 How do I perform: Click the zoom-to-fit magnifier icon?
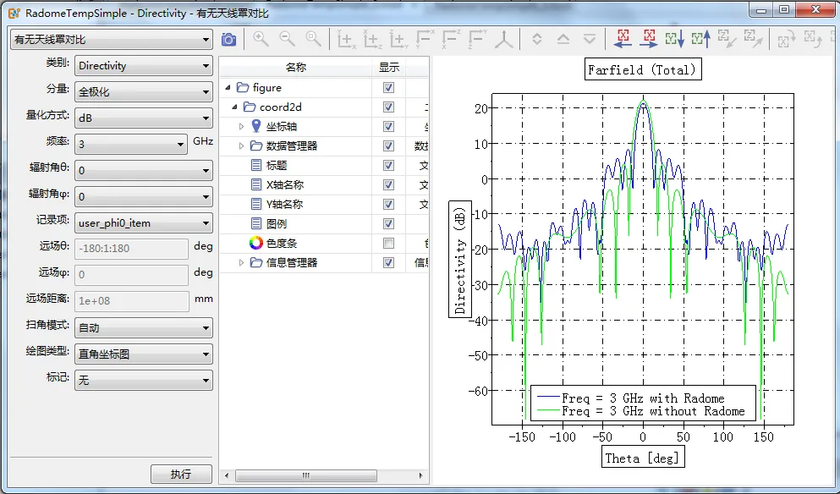pyautogui.click(x=313, y=39)
